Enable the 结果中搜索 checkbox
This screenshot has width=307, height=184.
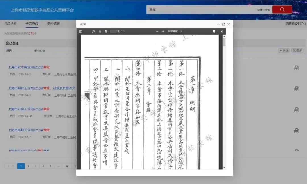tap(256, 10)
